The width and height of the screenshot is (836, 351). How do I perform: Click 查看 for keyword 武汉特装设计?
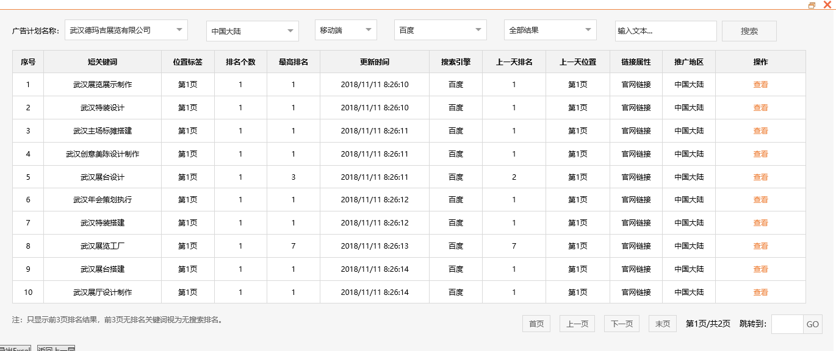761,107
